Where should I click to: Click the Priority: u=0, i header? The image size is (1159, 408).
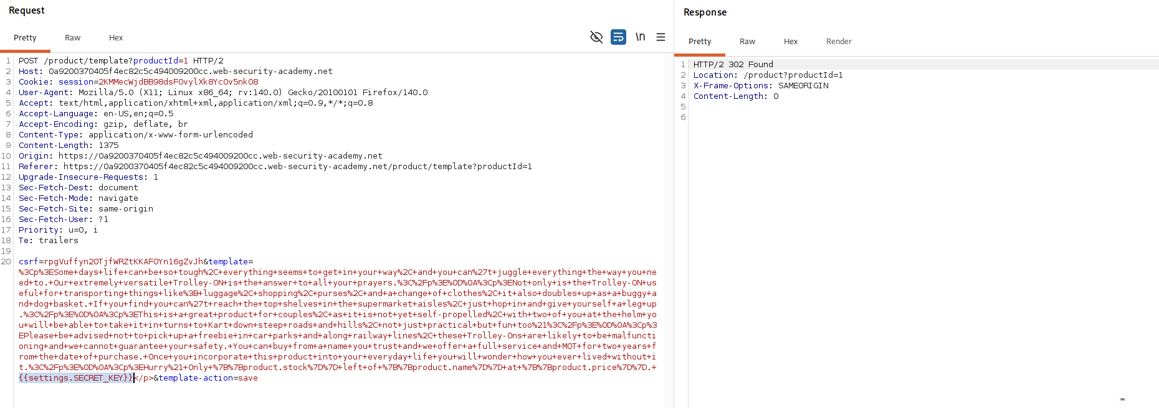(59, 230)
